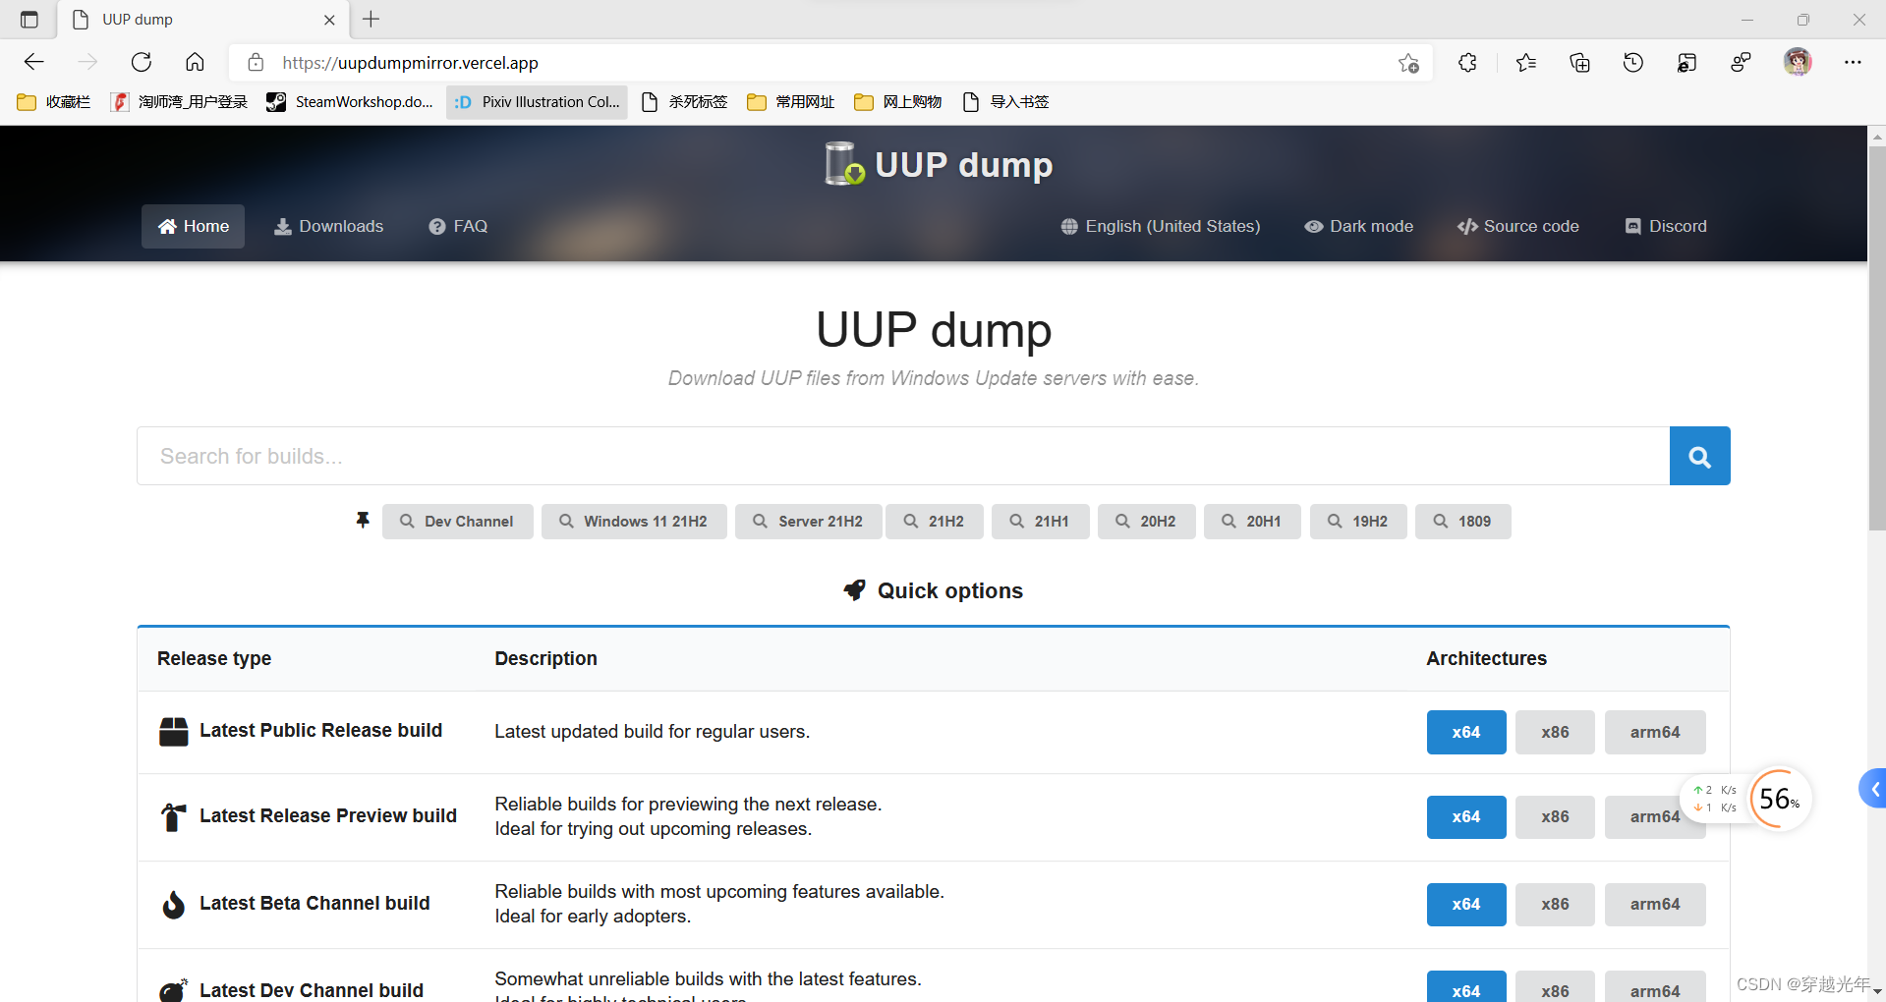Go to the Home menu item
Viewport: 1886px width, 1002px height.
tap(194, 226)
